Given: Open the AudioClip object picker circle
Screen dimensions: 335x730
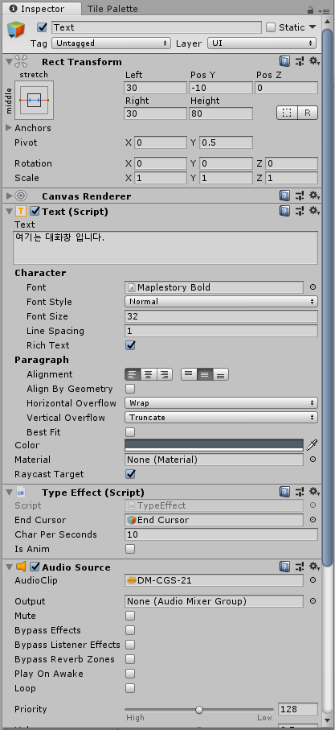Looking at the screenshot, I should click(313, 580).
